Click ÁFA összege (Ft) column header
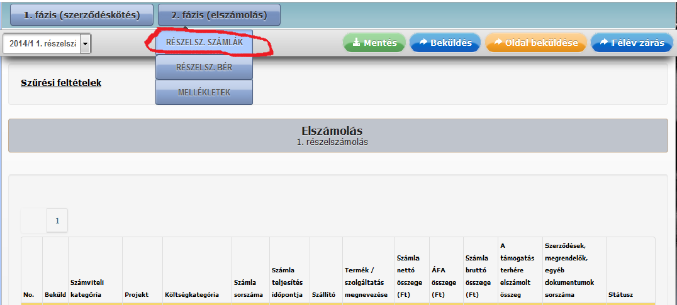This screenshot has width=677, height=305. tap(447, 271)
